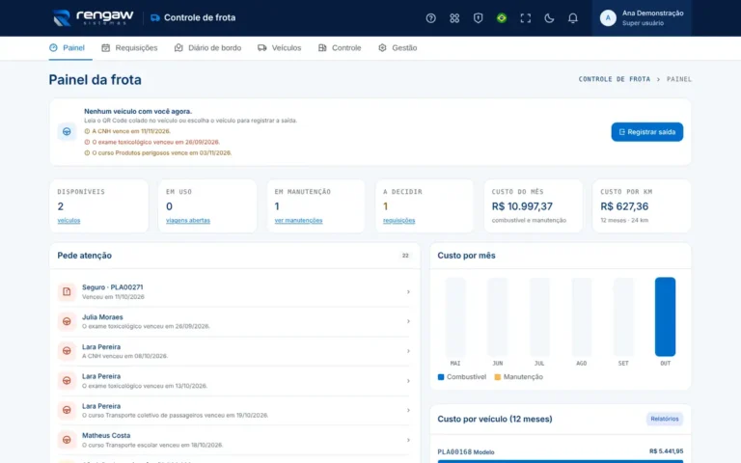
Task: Open Relatórios from Custo por veículo
Action: point(665,419)
